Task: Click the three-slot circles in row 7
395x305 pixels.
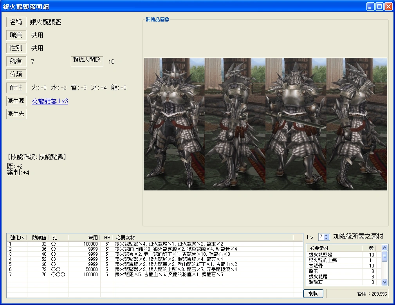Action: pyautogui.click(x=58, y=274)
